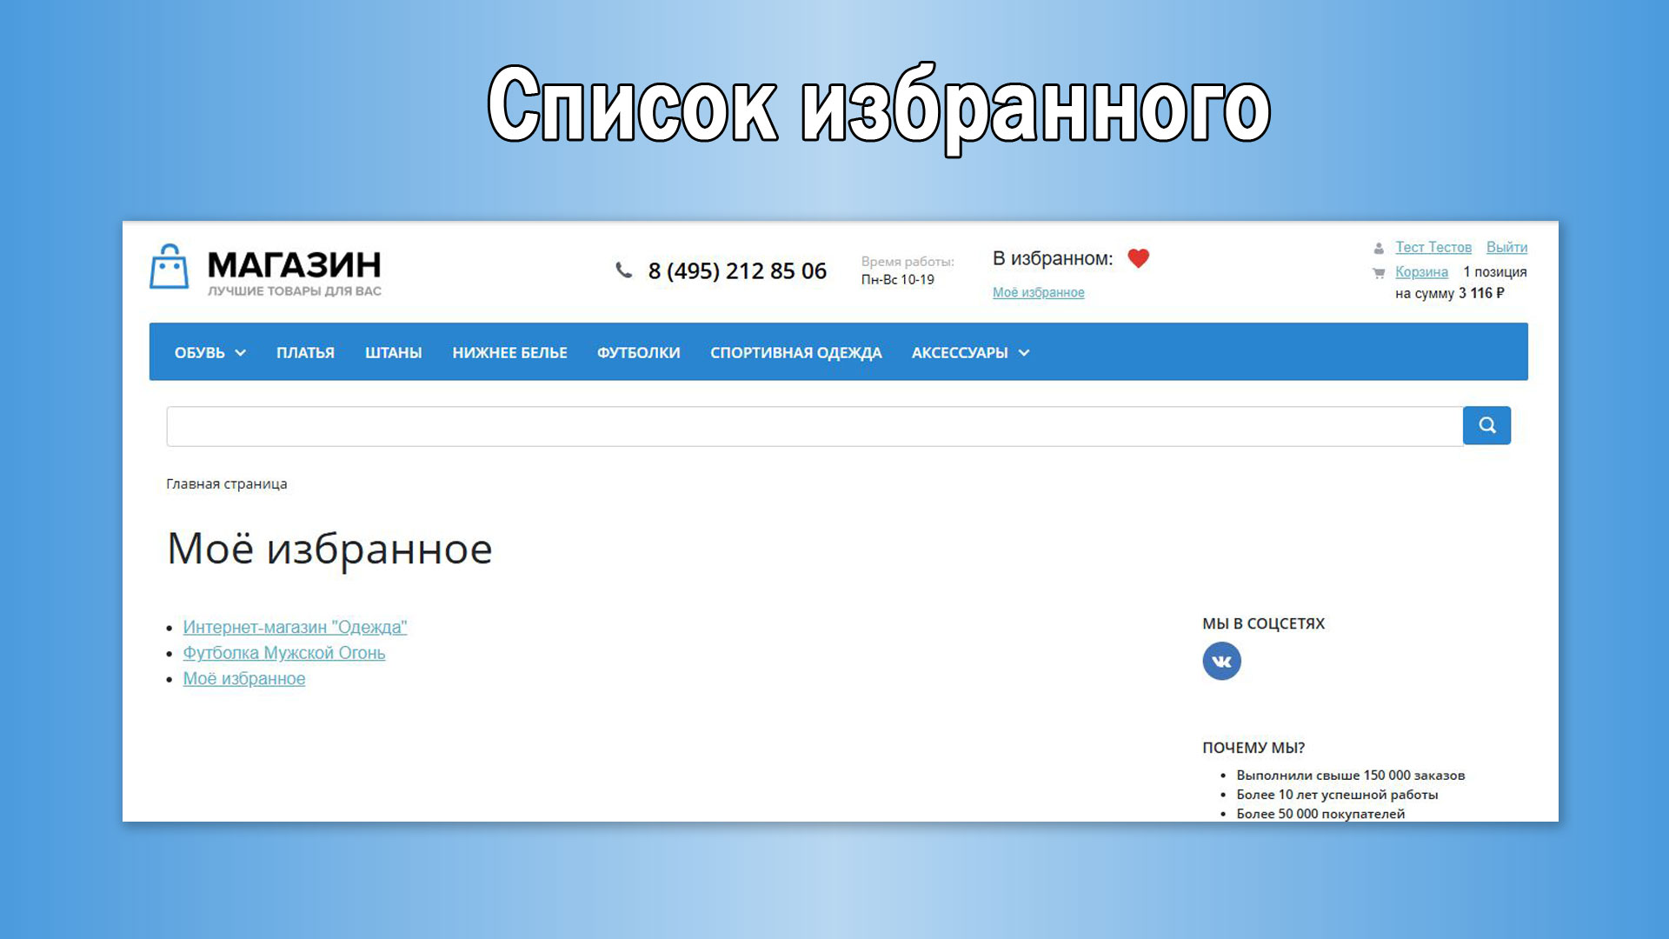
Task: Open the ФУТБОЛКИ menu category
Action: click(x=638, y=353)
